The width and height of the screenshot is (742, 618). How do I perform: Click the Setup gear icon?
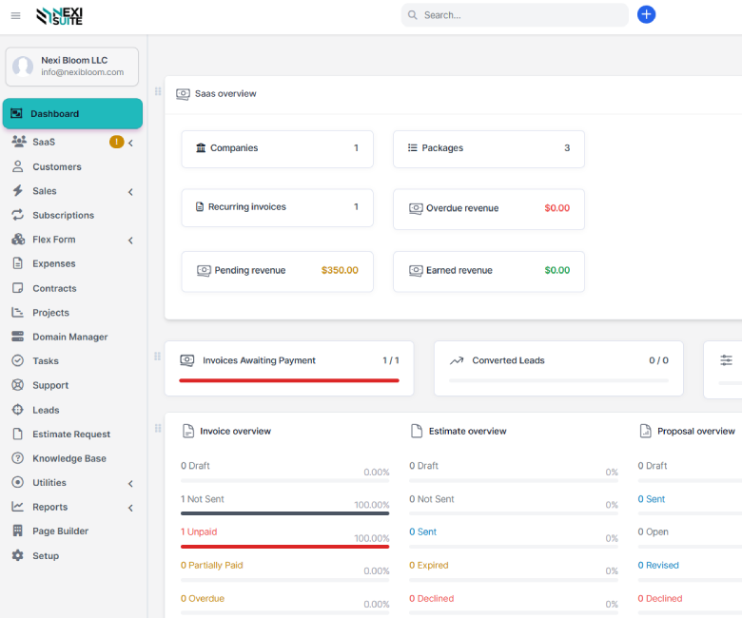click(x=17, y=555)
